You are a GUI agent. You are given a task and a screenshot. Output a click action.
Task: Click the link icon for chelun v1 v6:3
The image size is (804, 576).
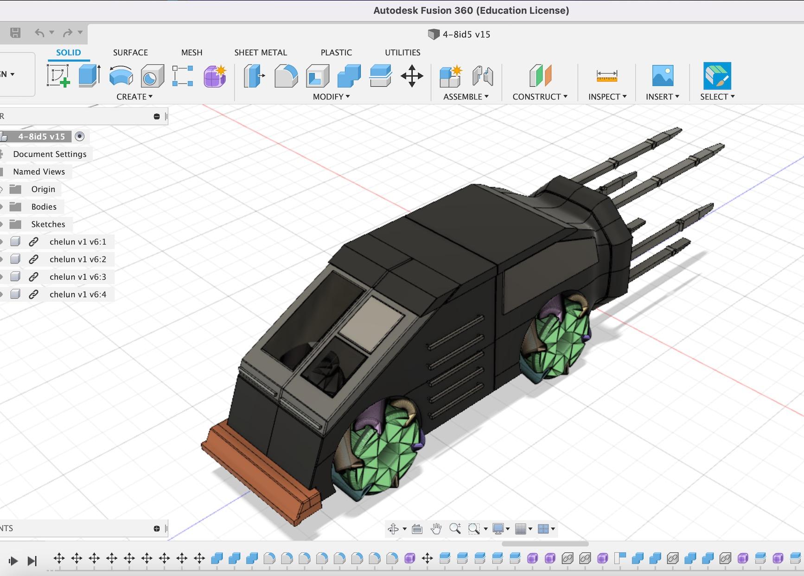(x=33, y=277)
